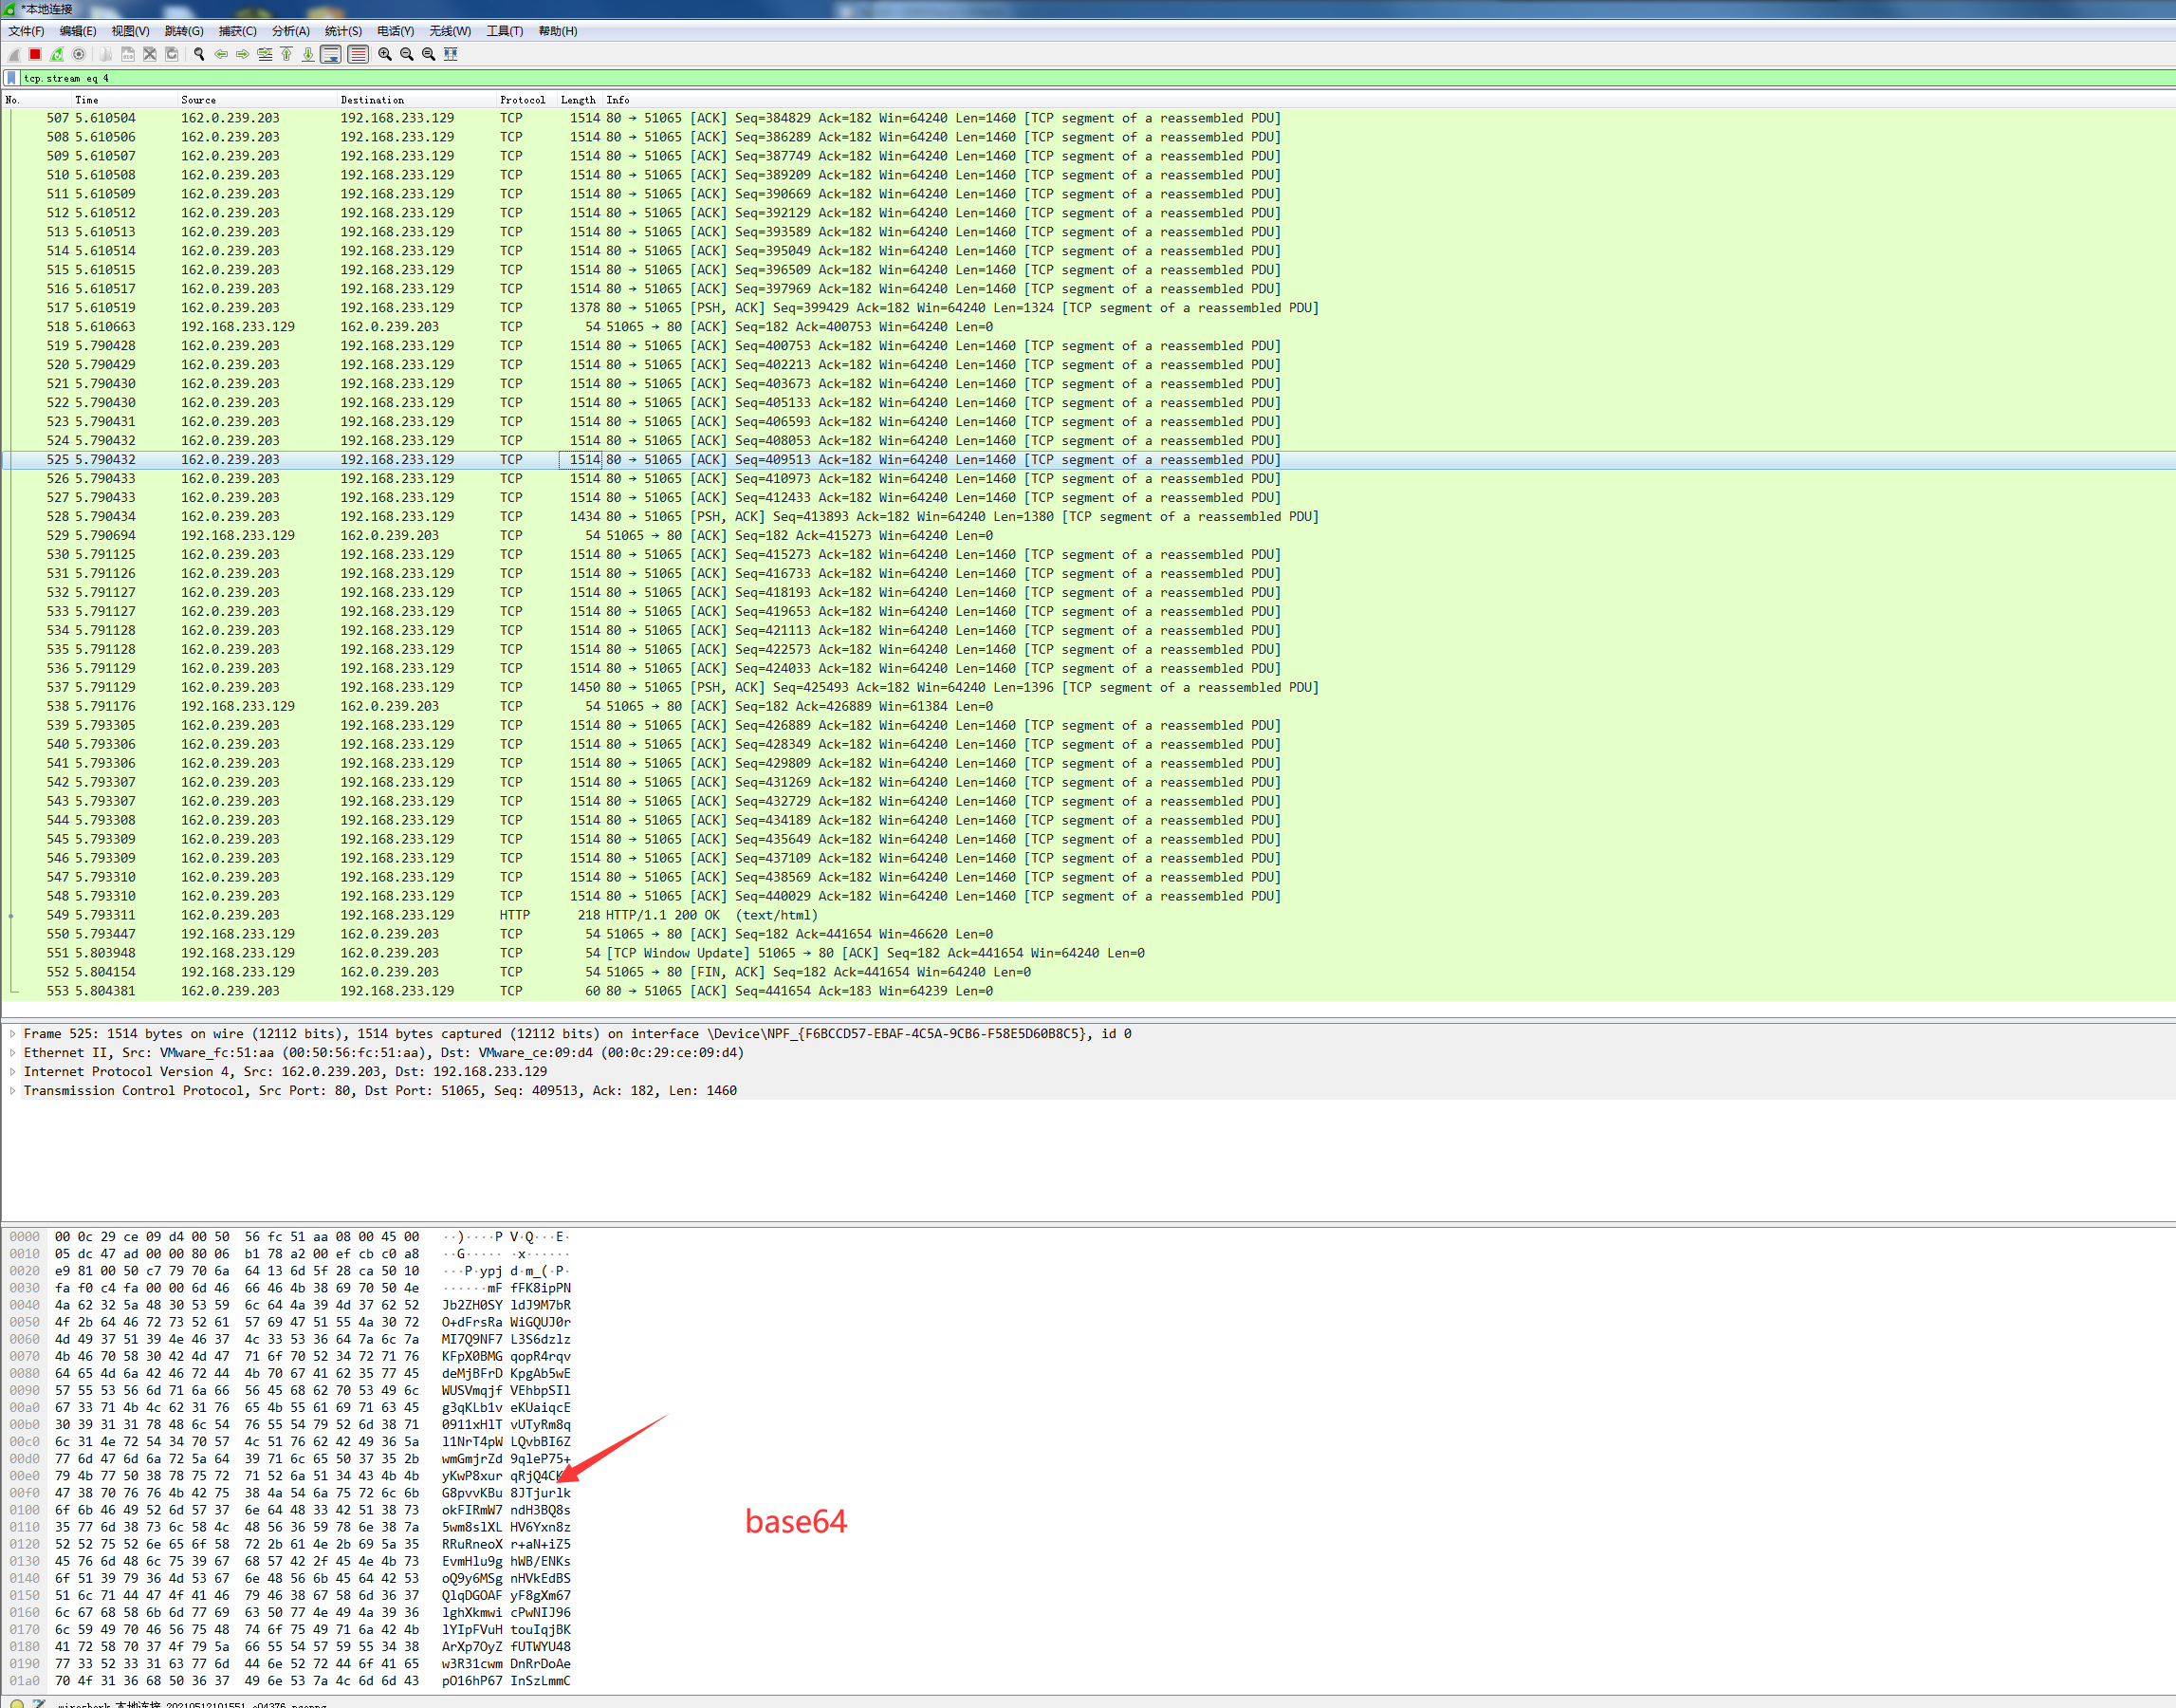
Task: Stop capturing packets with red square
Action: tap(35, 54)
